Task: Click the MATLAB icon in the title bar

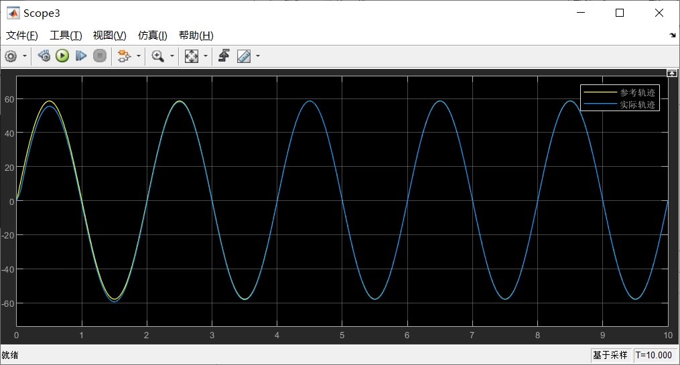Action: (13, 13)
